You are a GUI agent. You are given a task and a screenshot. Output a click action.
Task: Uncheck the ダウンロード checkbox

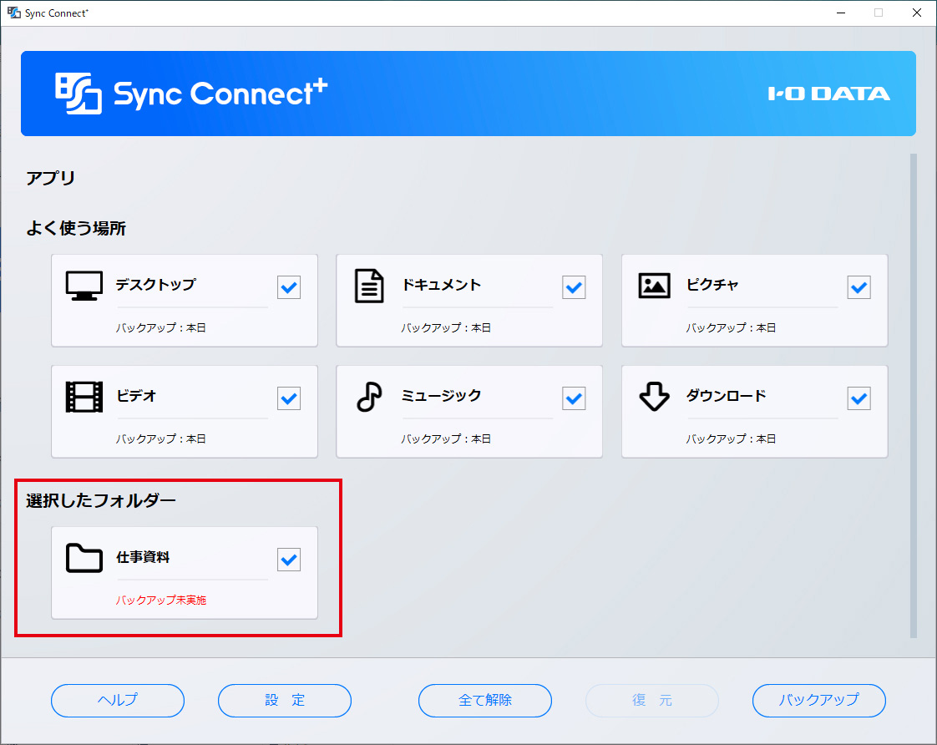(858, 399)
